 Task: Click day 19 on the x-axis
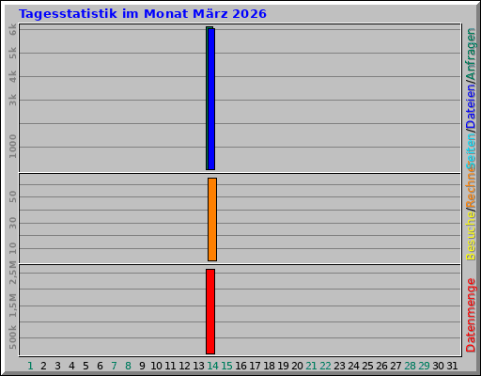pos(283,366)
